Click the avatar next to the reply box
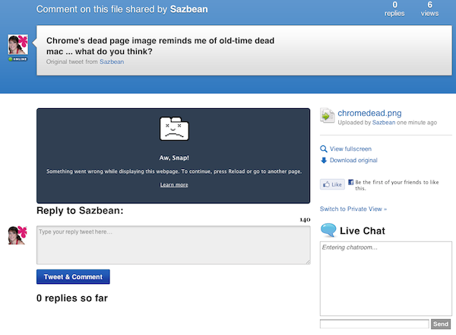456x335 pixels. [x=17, y=235]
